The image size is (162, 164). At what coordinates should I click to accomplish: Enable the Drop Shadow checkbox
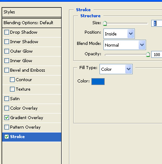click(x=6, y=32)
